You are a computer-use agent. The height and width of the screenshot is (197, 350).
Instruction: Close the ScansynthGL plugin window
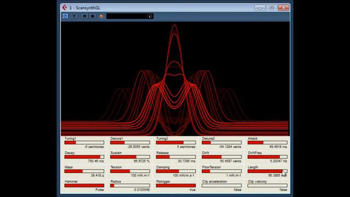pos(283,8)
